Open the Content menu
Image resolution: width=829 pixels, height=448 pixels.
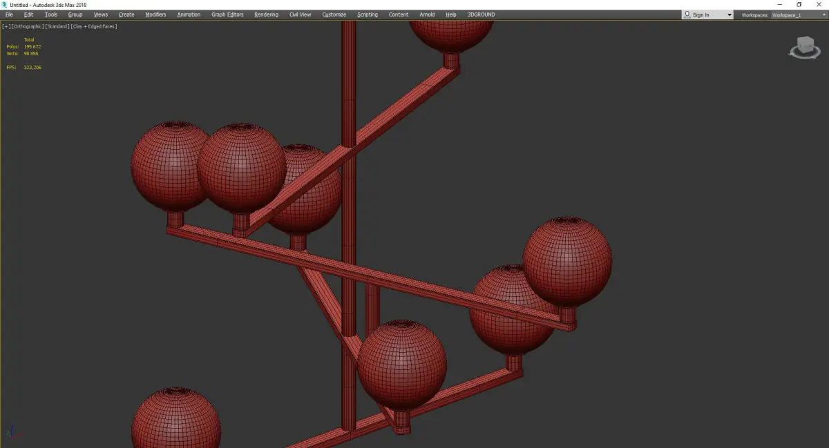(399, 14)
